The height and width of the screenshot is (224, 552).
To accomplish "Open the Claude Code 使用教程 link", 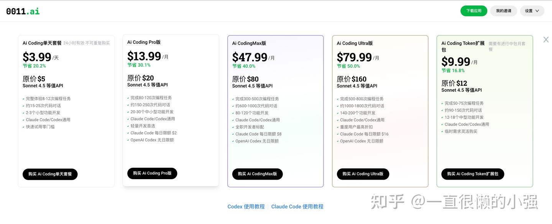I will click(297, 206).
